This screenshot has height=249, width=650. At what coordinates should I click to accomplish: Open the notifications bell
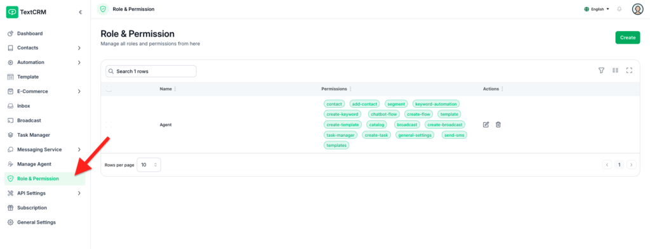pos(620,9)
